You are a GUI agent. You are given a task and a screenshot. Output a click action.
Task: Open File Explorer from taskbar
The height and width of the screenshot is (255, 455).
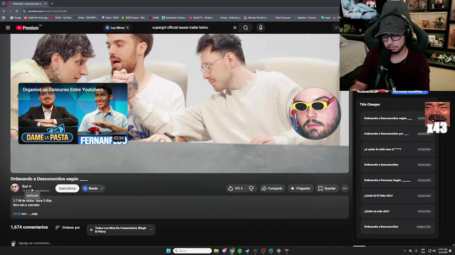click(216, 251)
